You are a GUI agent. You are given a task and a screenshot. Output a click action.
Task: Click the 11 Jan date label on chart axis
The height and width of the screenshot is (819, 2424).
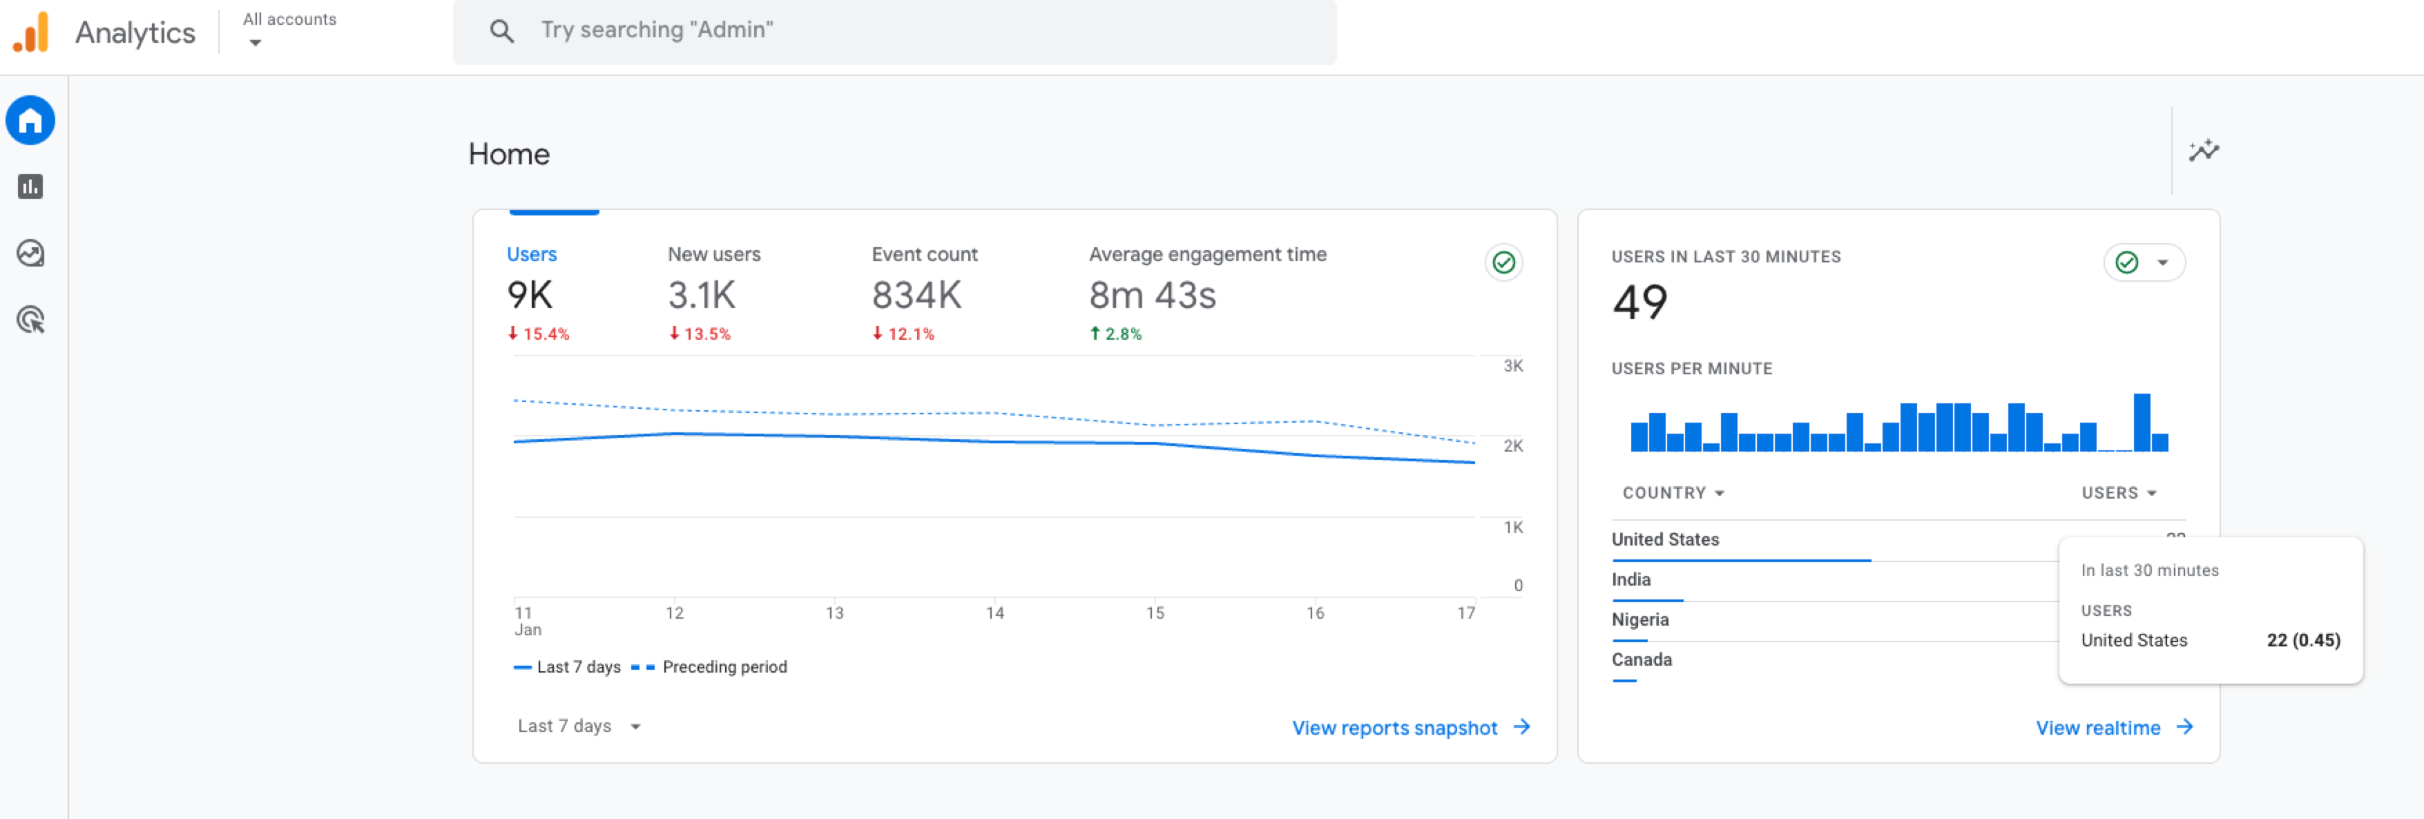(527, 622)
